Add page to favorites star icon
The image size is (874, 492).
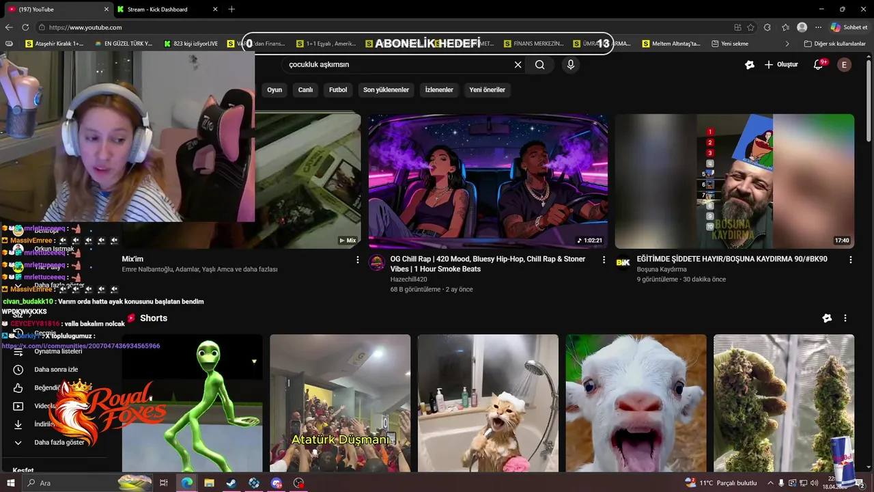(750, 27)
